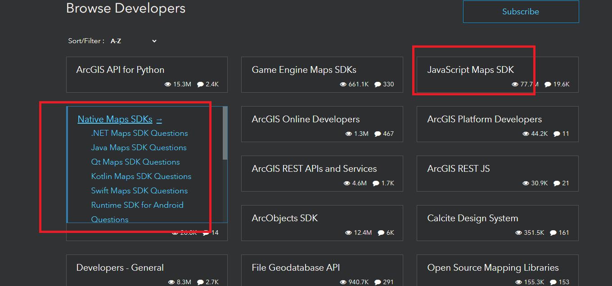Image resolution: width=612 pixels, height=286 pixels.
Task: Click the Subscribe button
Action: click(521, 12)
